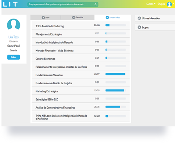Click the Últimas interações icon
175x143 pixels.
(139, 18)
